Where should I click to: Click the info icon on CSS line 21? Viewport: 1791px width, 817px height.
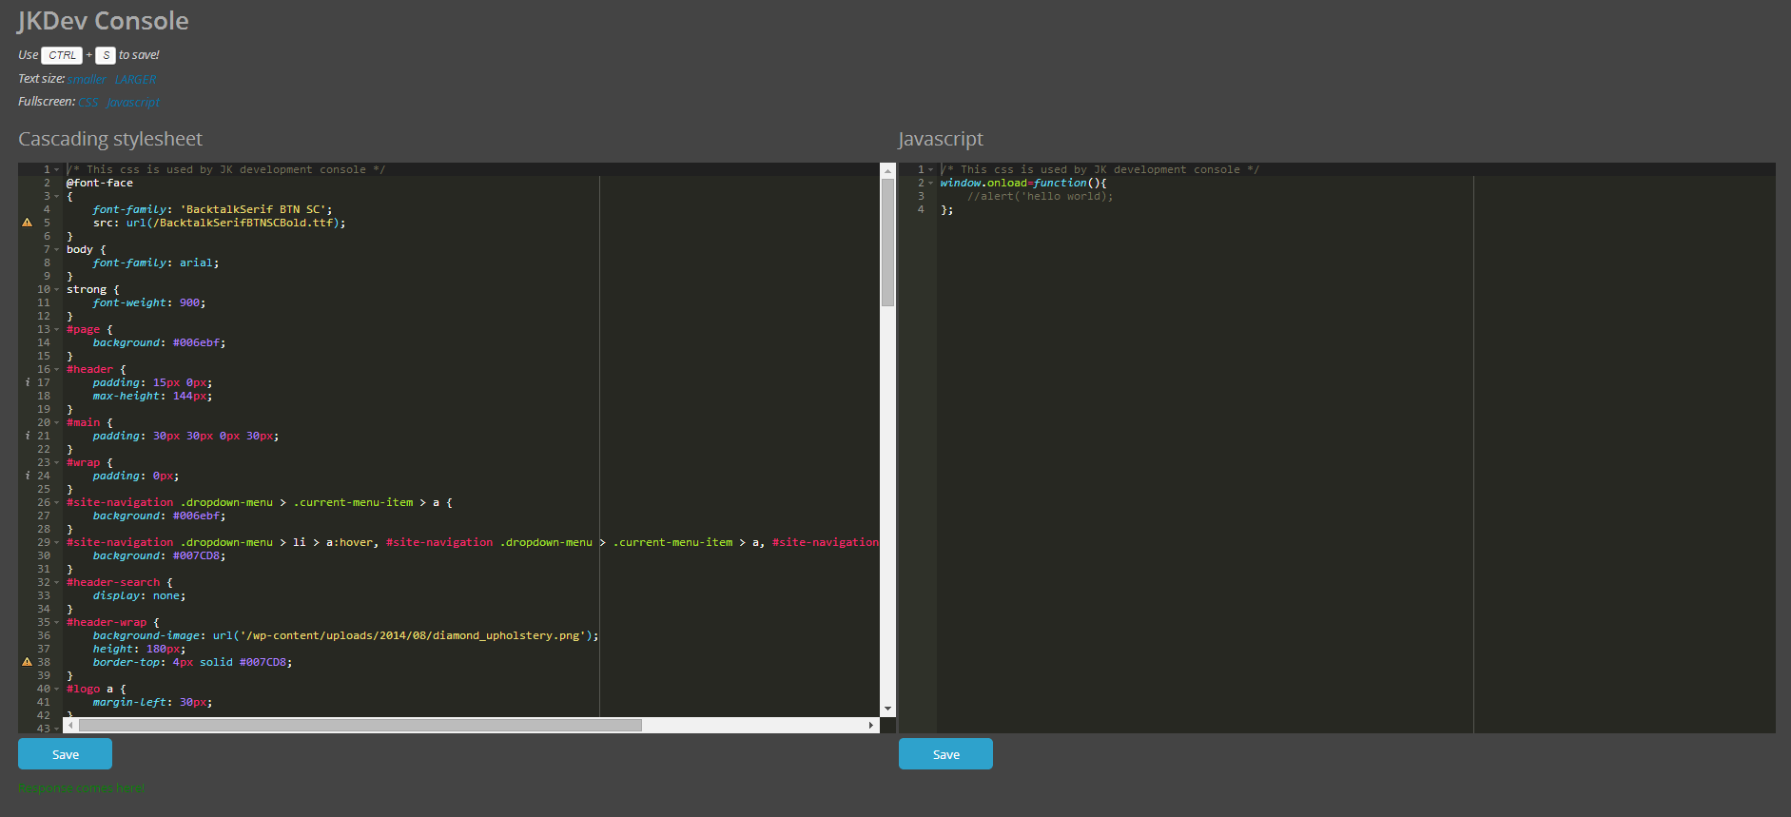pyautogui.click(x=27, y=436)
